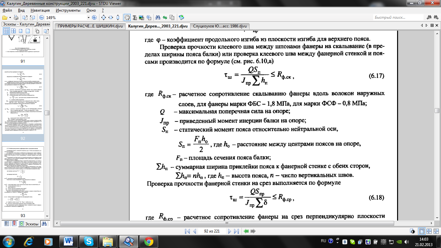Viewport: 441px width, 248px height.
Task: Click into the quick search field
Action: pyautogui.click(x=398, y=17)
